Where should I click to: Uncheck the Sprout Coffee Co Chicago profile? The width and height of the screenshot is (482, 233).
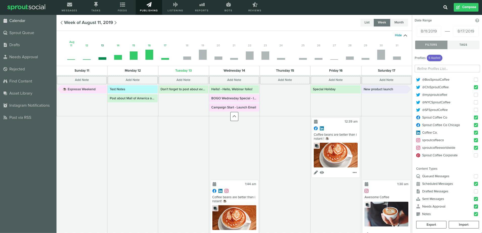476,125
